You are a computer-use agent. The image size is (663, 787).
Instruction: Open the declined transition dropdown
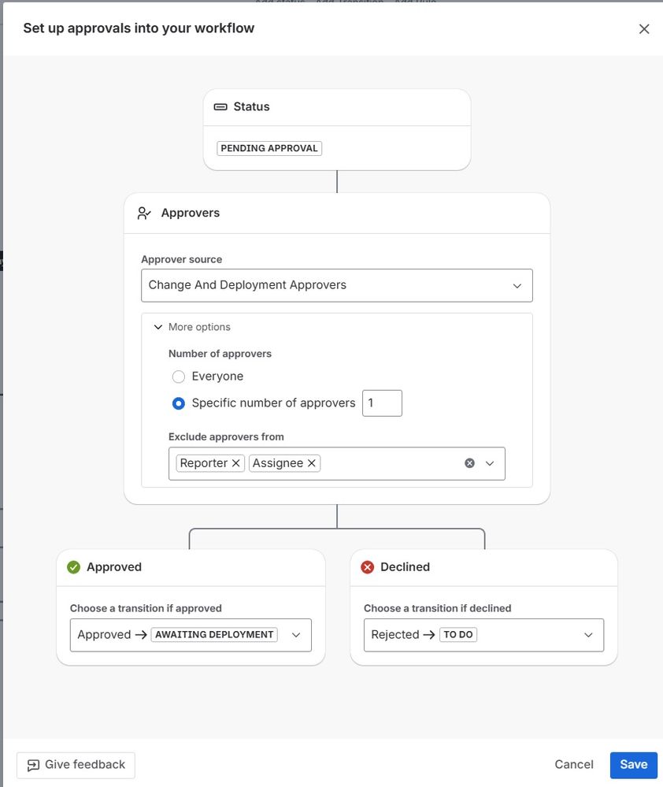pos(588,635)
